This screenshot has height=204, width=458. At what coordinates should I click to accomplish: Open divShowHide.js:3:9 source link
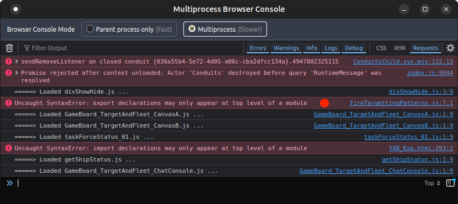pyautogui.click(x=421, y=92)
